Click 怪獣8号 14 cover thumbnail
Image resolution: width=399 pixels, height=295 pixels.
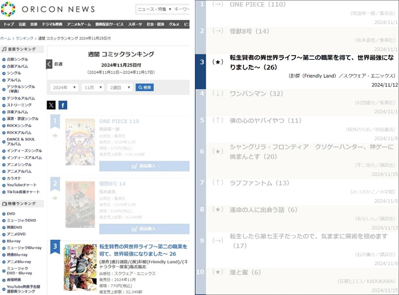coord(80,204)
